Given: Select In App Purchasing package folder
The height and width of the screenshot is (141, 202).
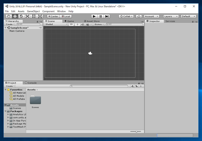Looking at the screenshot, I should pos(18,121).
